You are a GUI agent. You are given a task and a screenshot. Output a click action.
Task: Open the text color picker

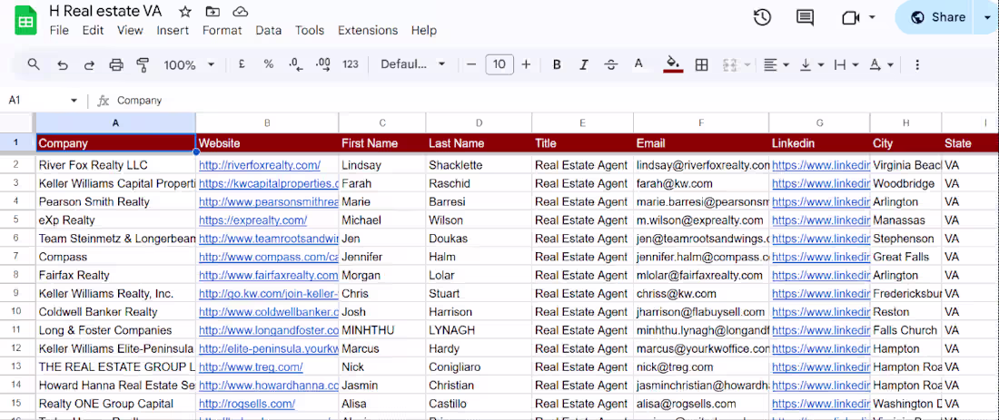pos(638,64)
